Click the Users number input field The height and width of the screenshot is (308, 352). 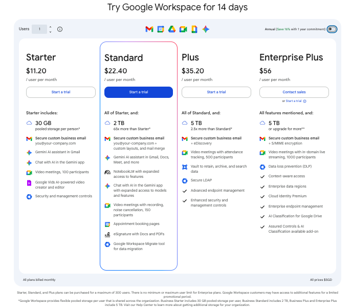(x=39, y=29)
